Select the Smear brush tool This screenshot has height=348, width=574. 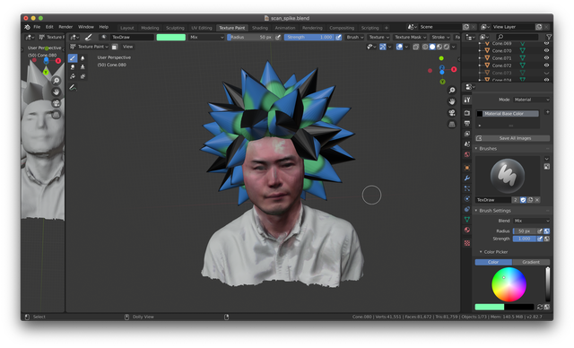pos(73,67)
